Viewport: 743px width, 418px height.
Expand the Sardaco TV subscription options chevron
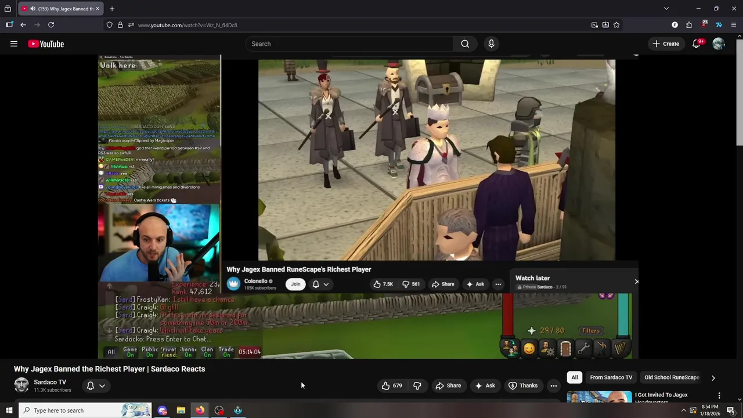coord(102,385)
